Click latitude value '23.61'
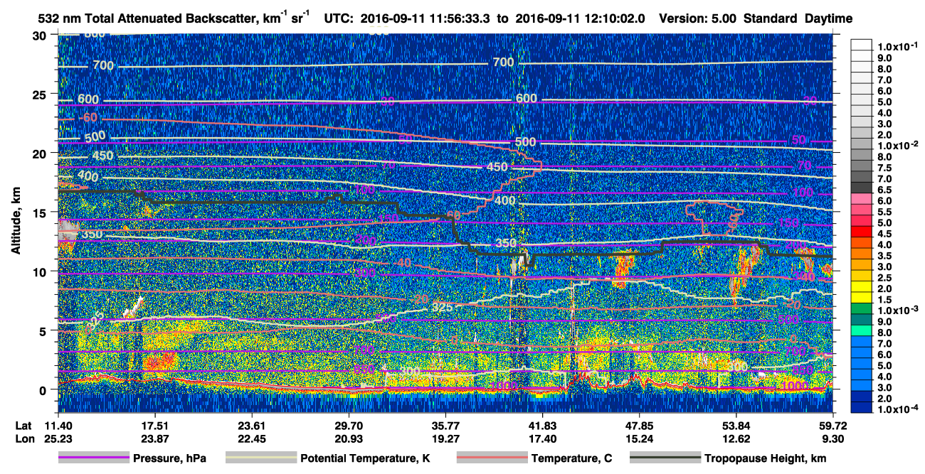The width and height of the screenshot is (925, 474). tap(251, 426)
